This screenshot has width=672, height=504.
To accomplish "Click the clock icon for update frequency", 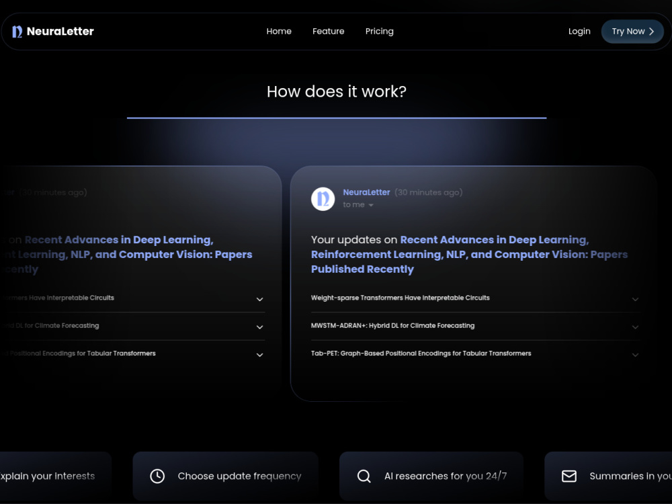I will 157,476.
